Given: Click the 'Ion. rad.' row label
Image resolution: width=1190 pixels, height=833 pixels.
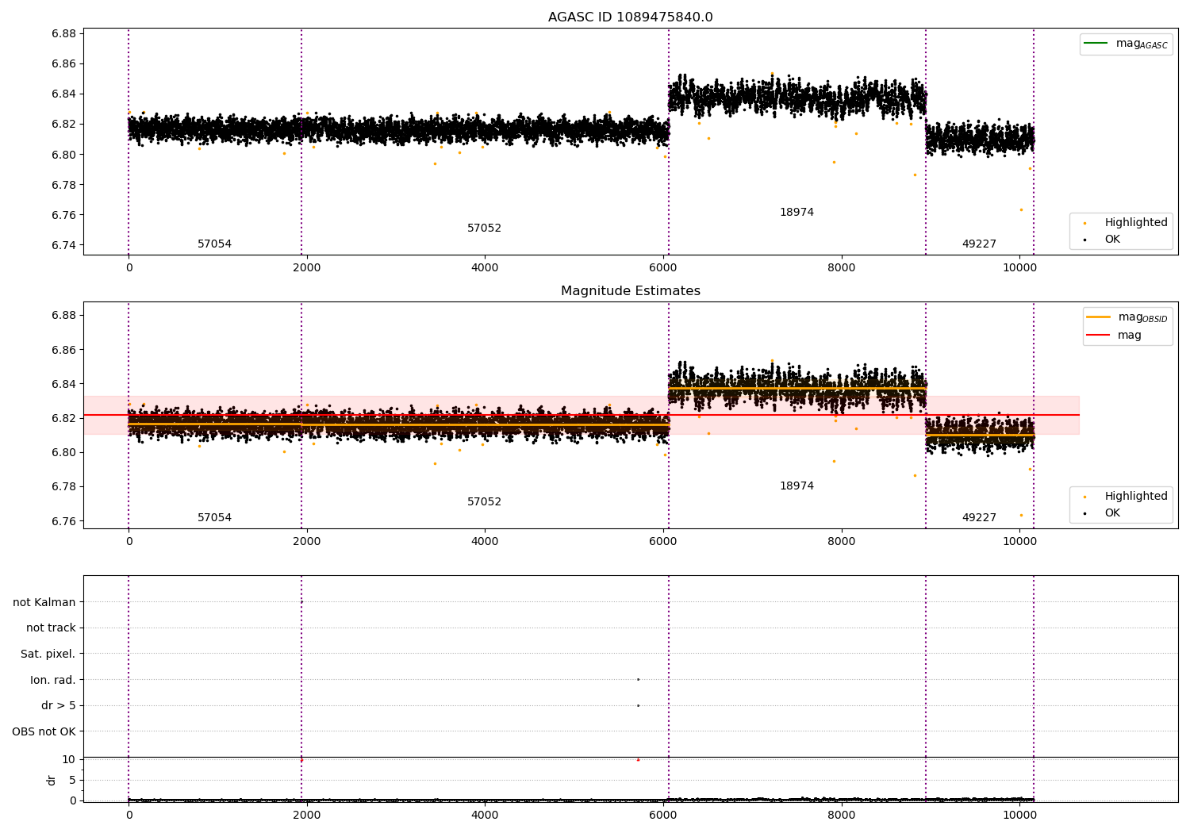Looking at the screenshot, I should tap(53, 680).
